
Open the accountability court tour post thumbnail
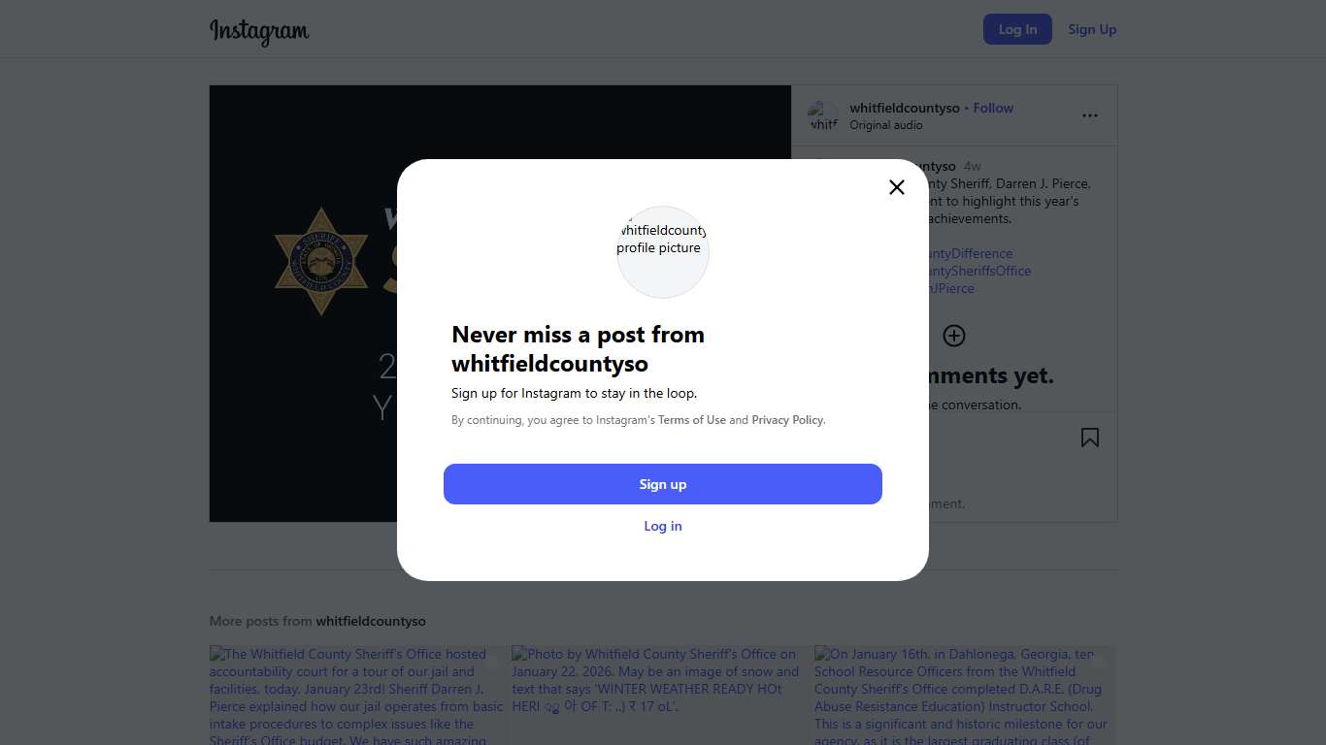[358, 695]
